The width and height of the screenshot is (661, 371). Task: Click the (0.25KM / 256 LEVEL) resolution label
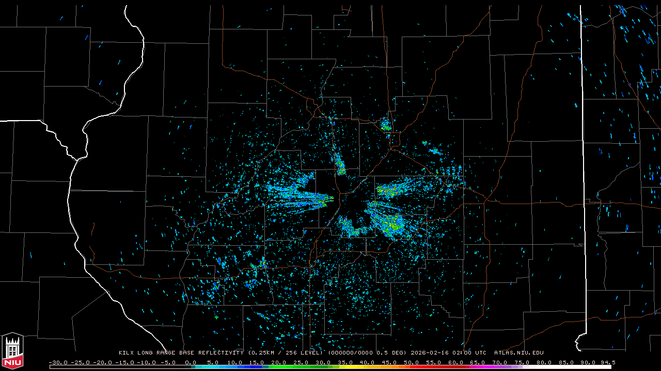click(286, 353)
